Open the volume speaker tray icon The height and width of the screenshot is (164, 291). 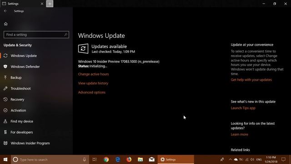[x=252, y=159]
